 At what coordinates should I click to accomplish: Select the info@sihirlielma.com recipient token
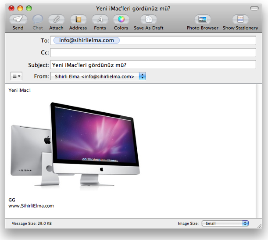point(86,40)
